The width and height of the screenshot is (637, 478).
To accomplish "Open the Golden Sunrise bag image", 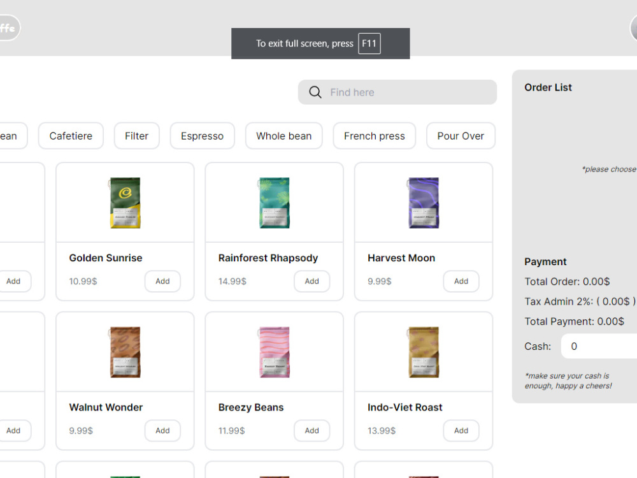I will (125, 203).
